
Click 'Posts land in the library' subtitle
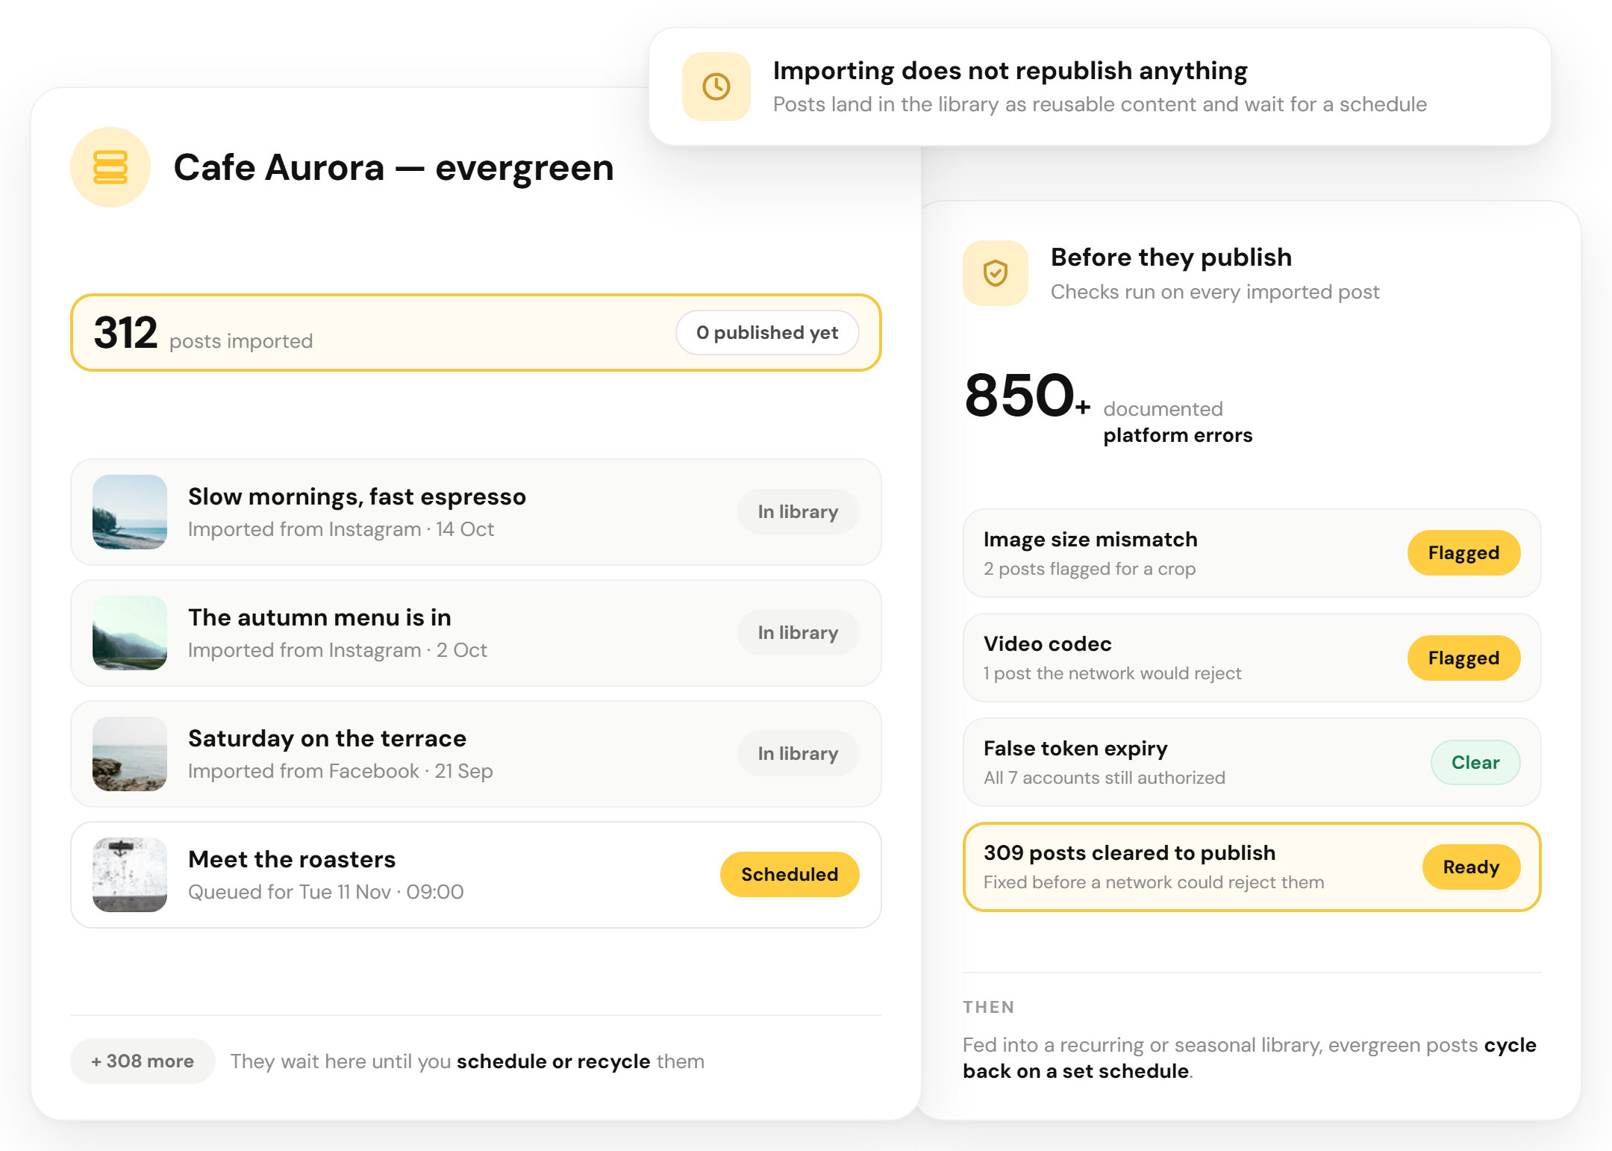pos(1099,105)
